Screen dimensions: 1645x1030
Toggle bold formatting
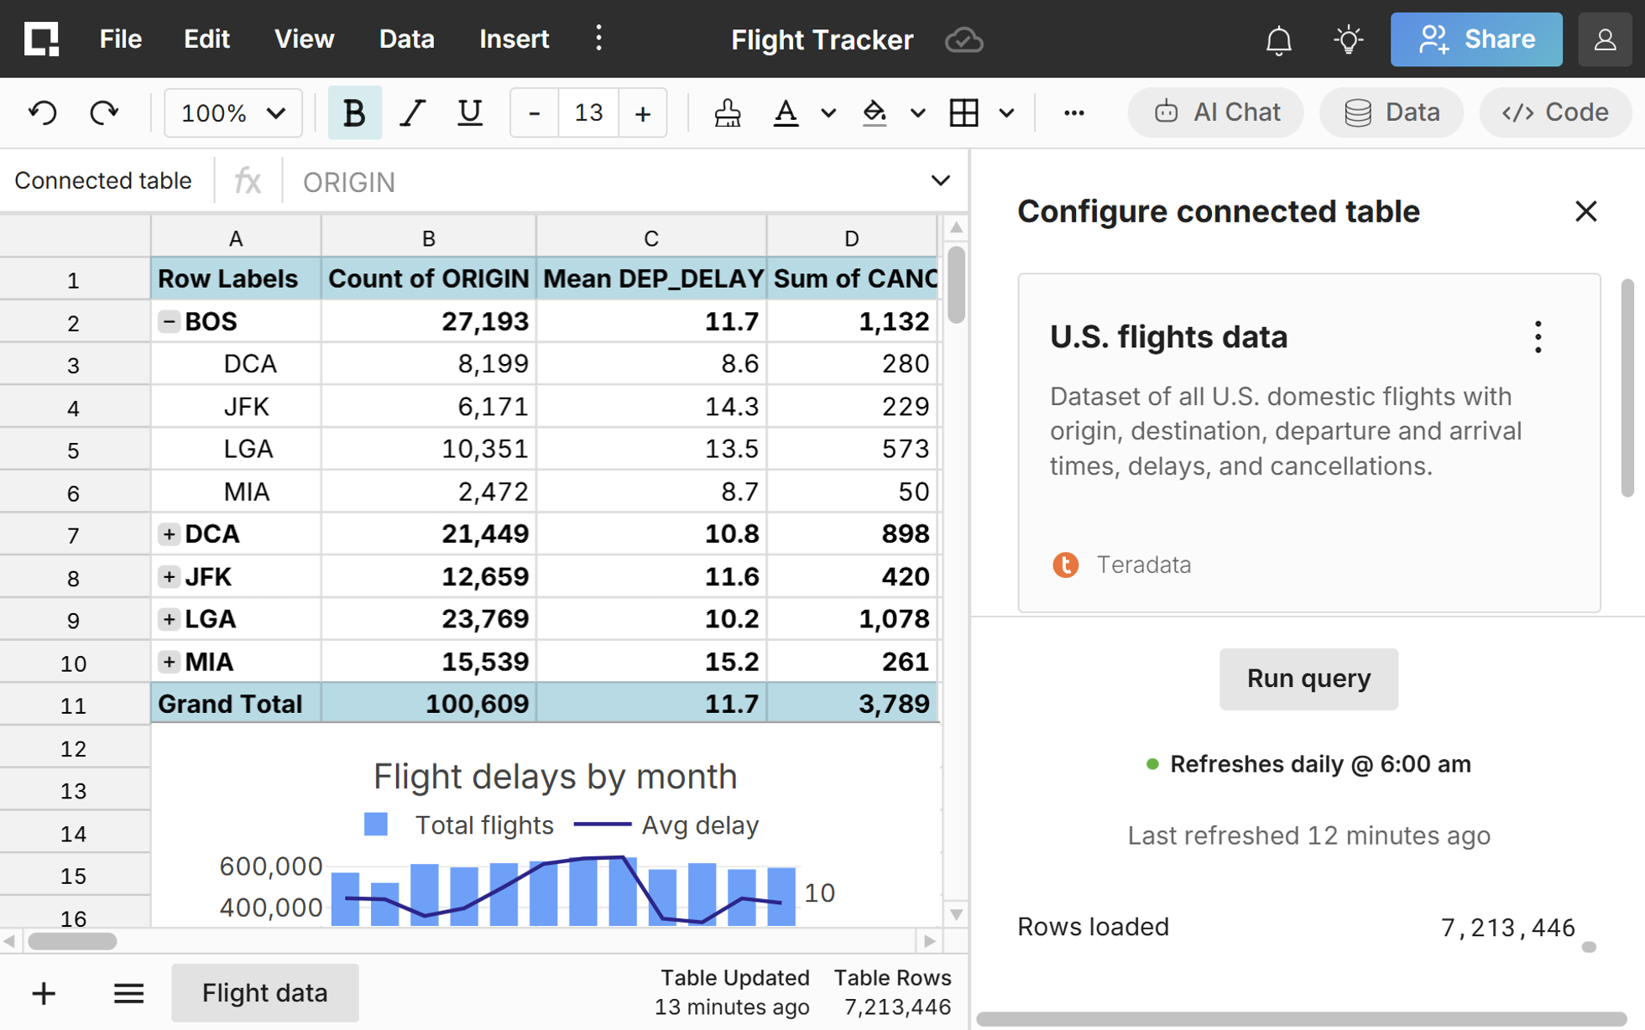354,112
